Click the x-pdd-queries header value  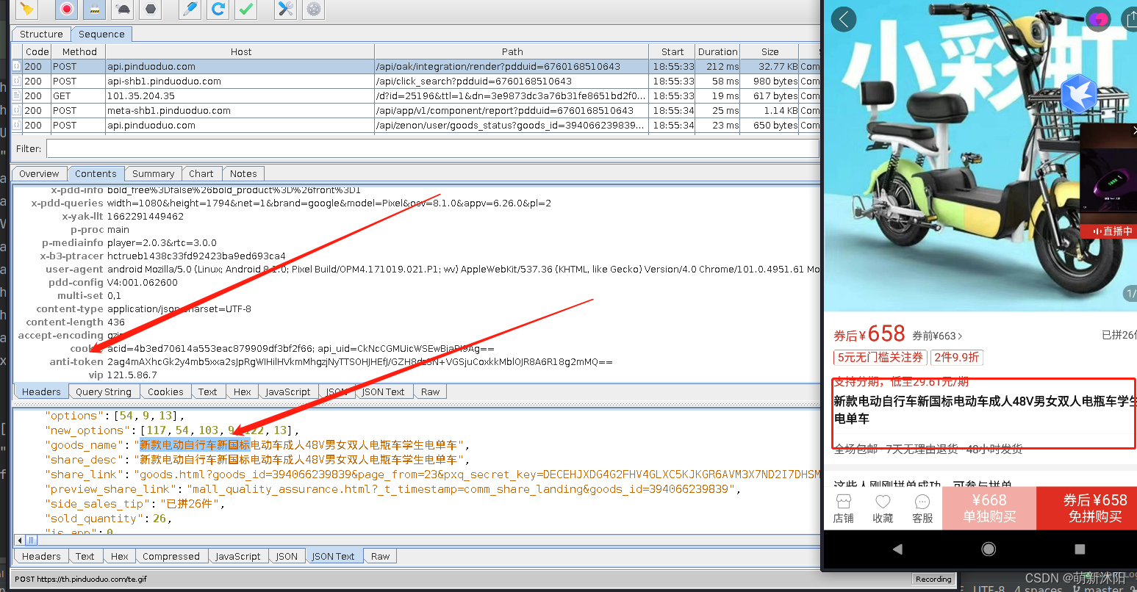click(x=329, y=203)
